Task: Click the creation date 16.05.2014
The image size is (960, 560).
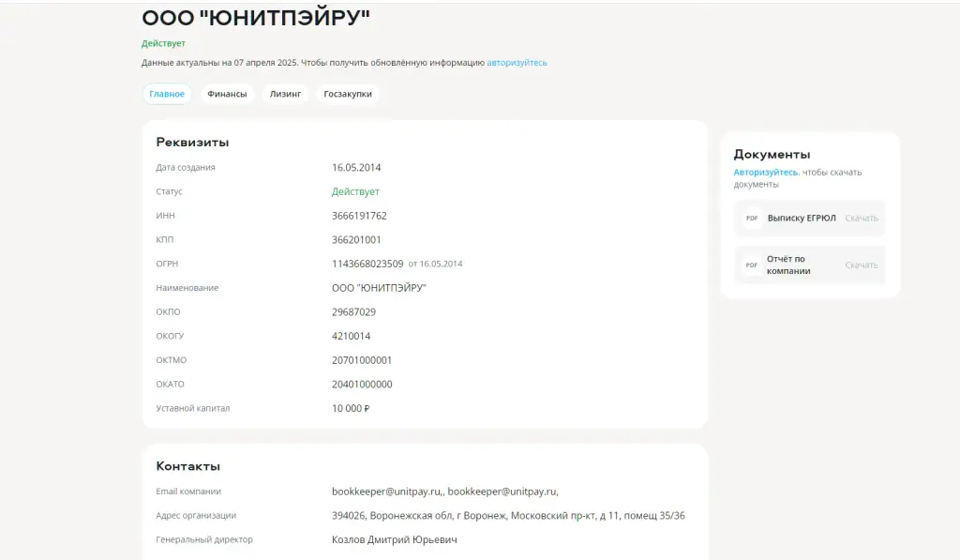Action: [356, 167]
